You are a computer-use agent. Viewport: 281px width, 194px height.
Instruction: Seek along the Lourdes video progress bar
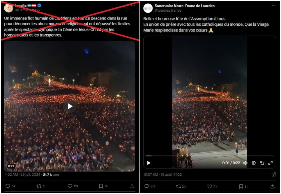pos(209,156)
